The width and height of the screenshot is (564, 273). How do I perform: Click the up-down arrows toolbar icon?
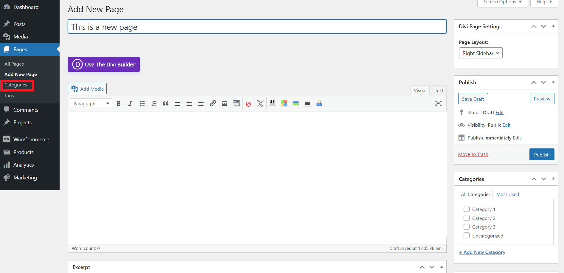pyautogui.click(x=272, y=103)
